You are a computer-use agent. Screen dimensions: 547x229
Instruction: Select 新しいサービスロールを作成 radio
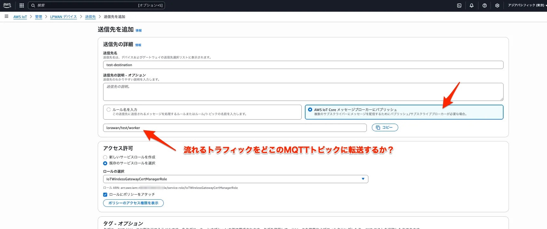point(105,157)
